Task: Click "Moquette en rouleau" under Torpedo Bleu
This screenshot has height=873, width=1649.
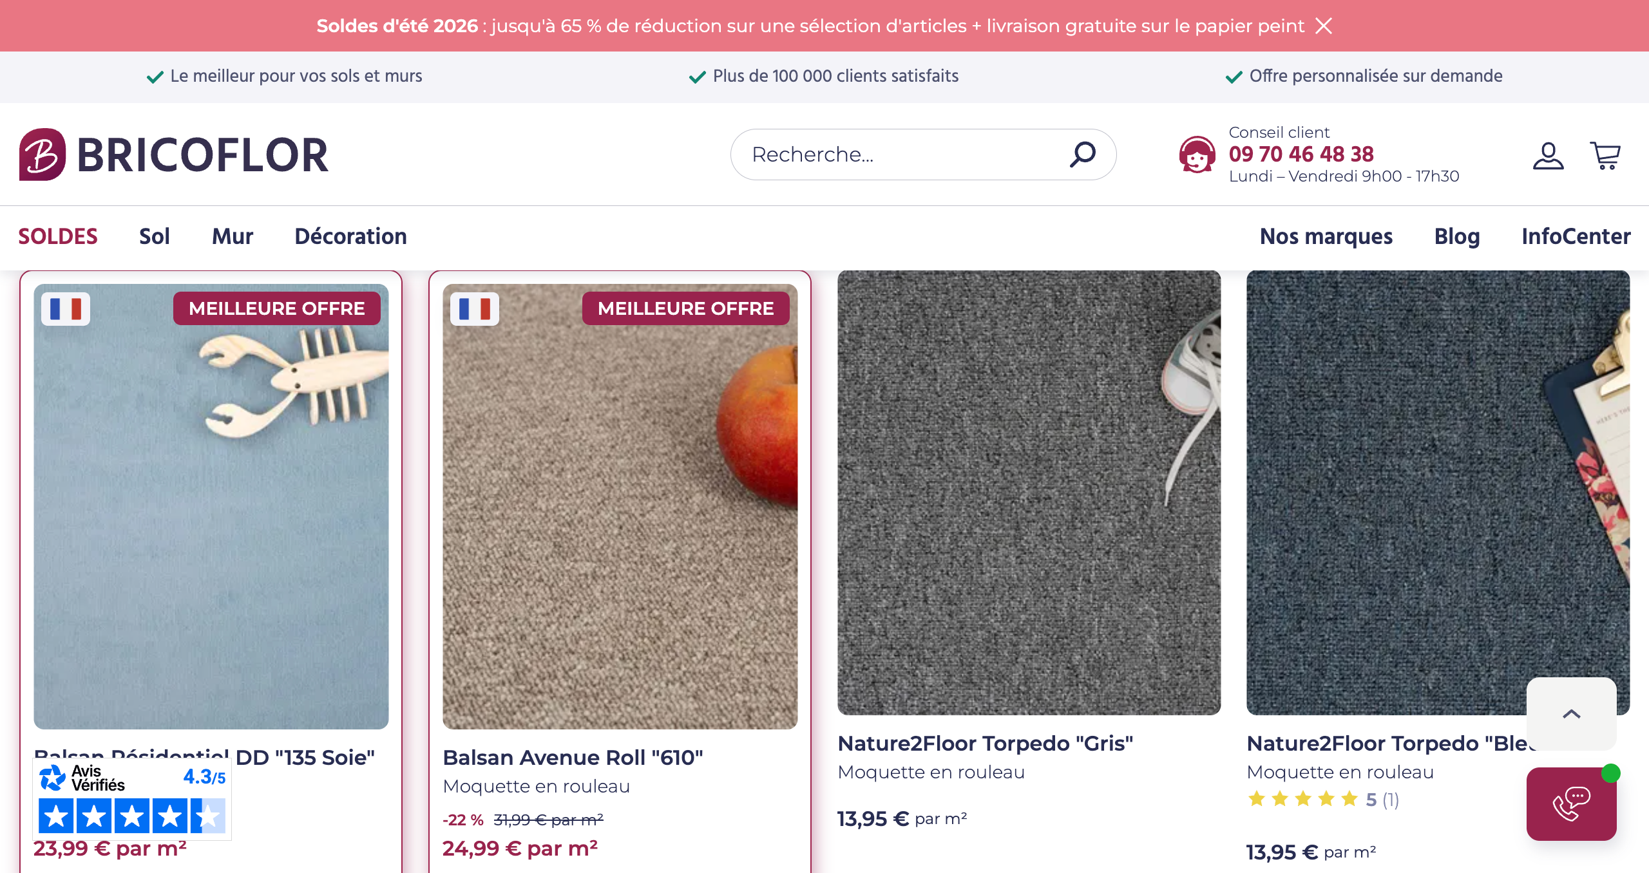Action: click(x=1340, y=772)
